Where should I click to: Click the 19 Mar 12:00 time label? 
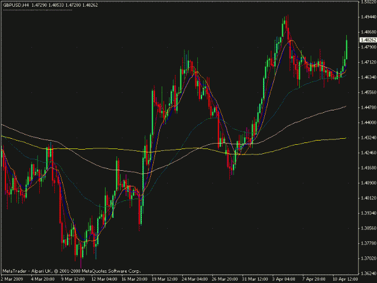[165, 279]
